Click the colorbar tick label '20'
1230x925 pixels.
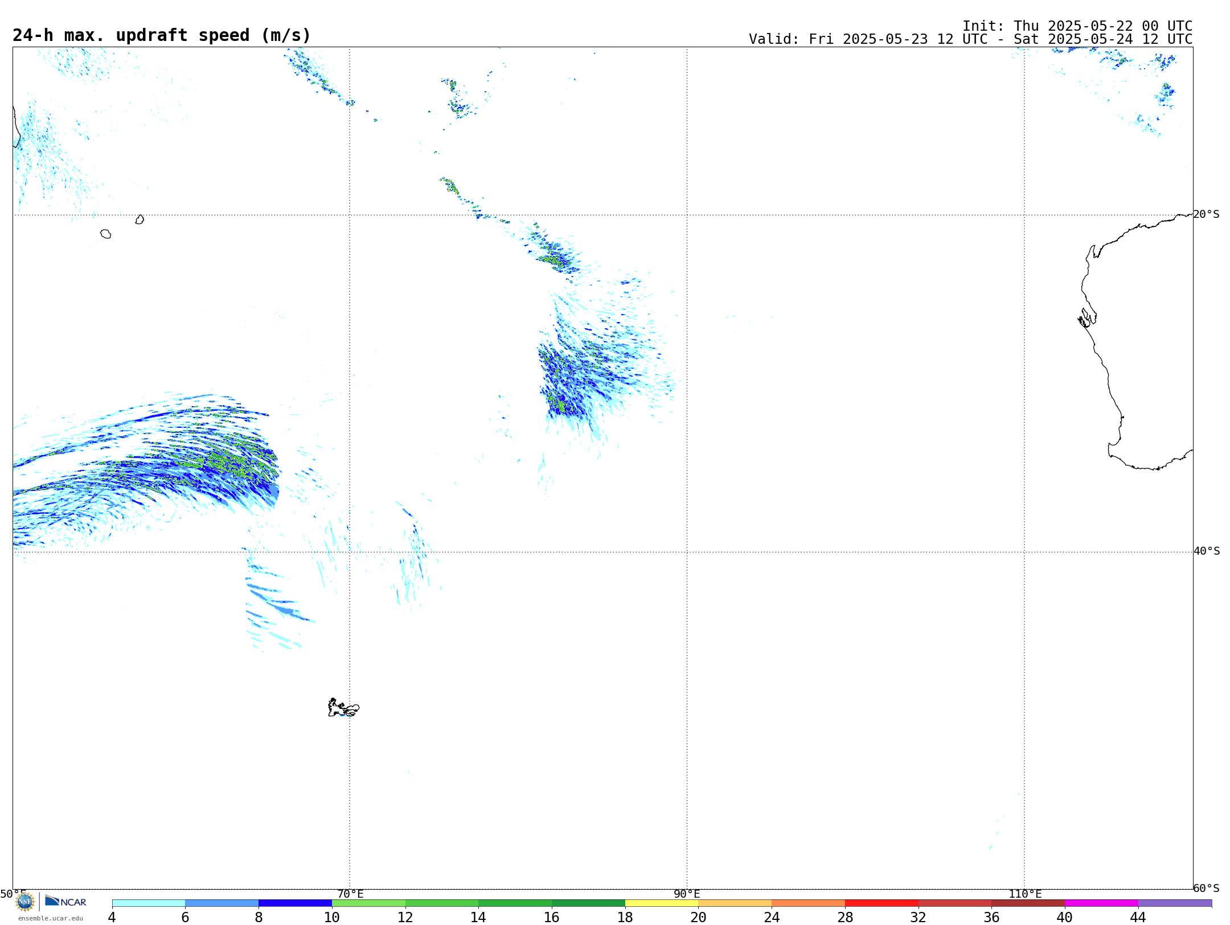(x=698, y=917)
